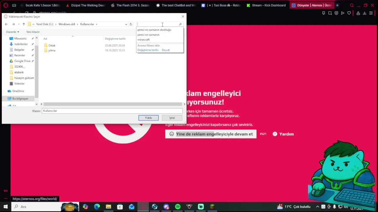The height and width of the screenshot is (212, 378).
Task: Open İndirilenler in the navigation pane
Action: coord(21,44)
